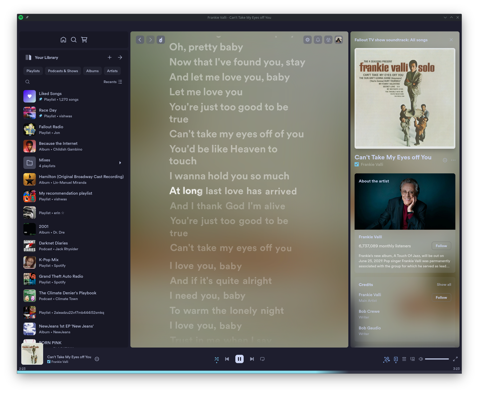Toggle smart shuffle
479x394 pixels.
[x=217, y=359]
